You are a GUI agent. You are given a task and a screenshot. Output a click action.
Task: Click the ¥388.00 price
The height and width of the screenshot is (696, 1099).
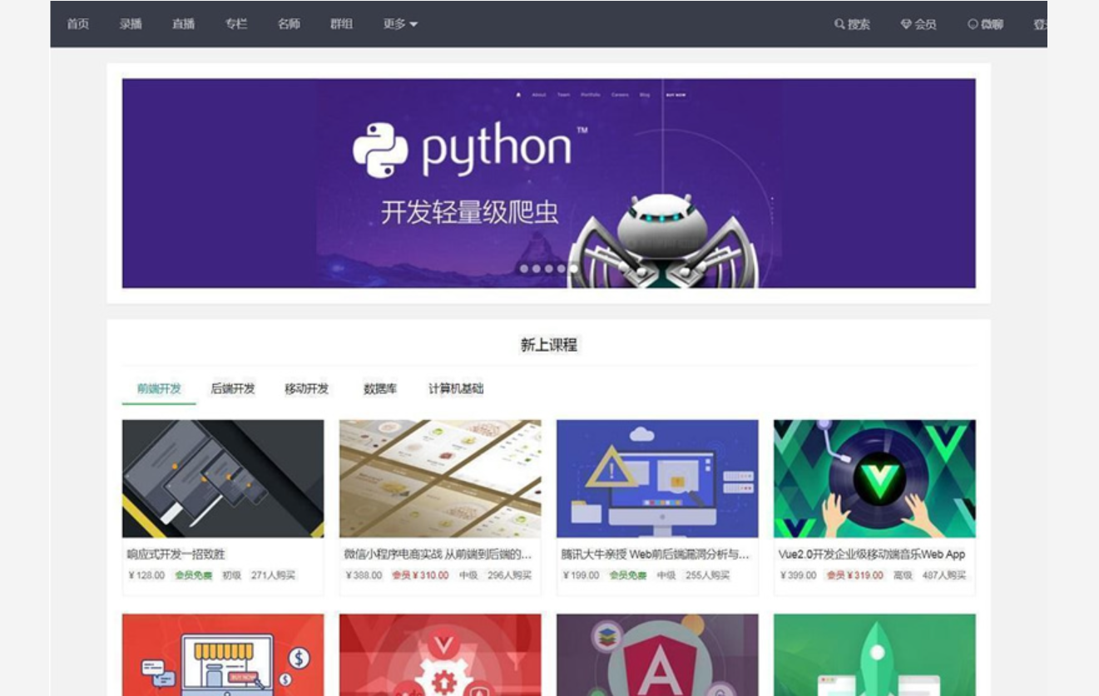364,575
